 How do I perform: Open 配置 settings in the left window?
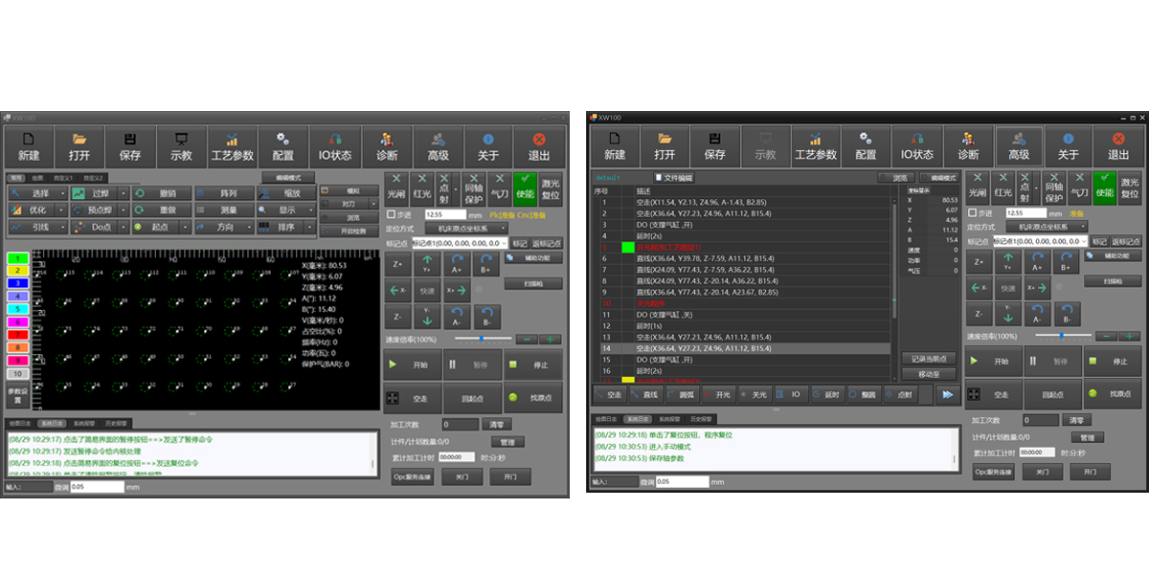coord(283,145)
